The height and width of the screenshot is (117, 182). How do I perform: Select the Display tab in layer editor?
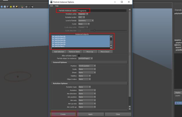(178, 93)
